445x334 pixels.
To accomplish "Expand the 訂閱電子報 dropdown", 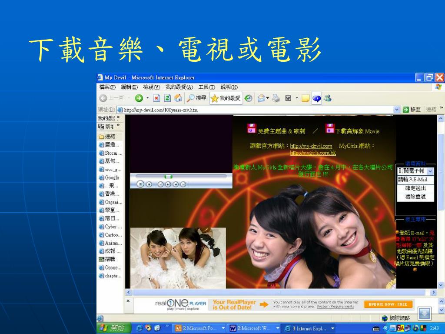I will (430, 171).
